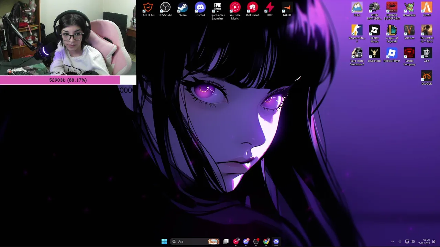
Task: Select the Steam desktop shortcut
Action: coord(183,10)
